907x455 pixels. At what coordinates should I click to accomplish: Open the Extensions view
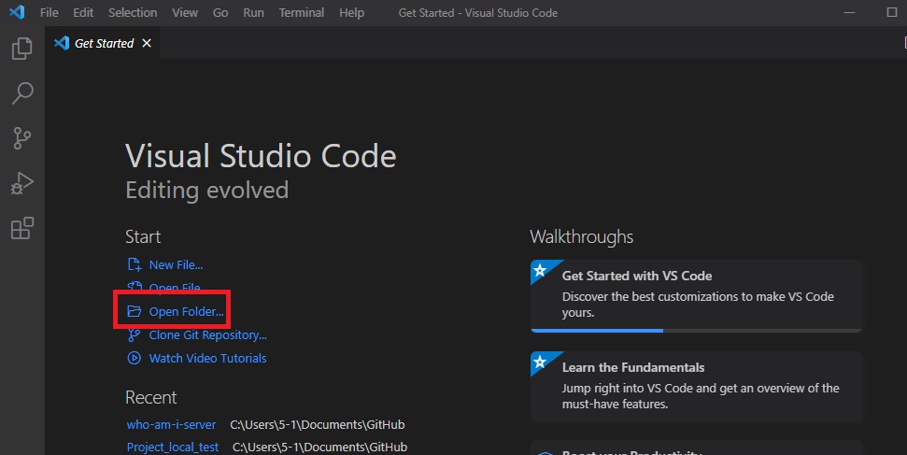(22, 228)
